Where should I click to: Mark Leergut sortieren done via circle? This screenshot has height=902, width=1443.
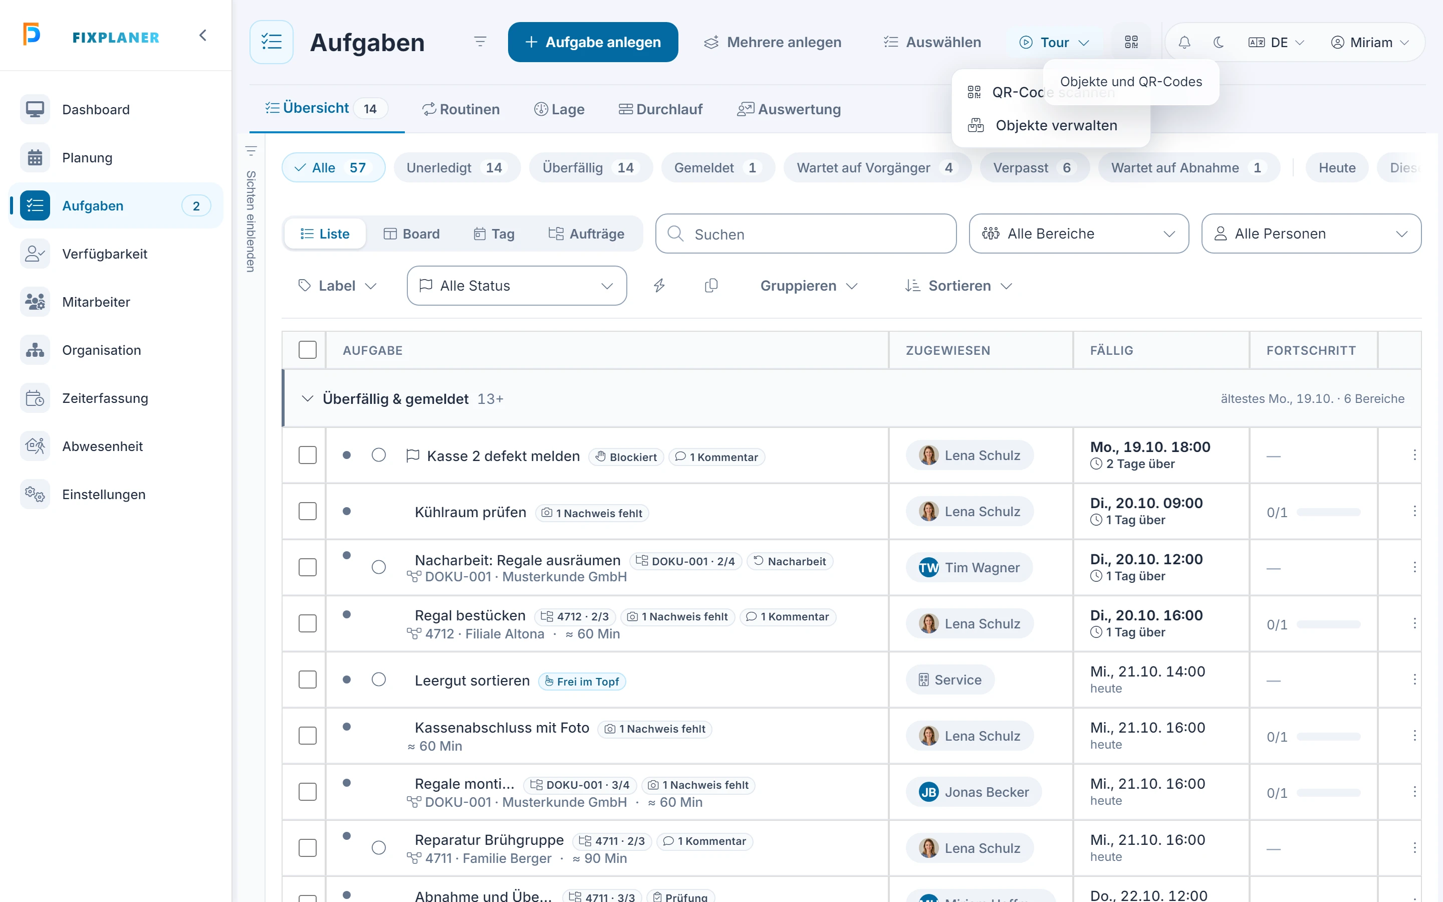point(379,680)
